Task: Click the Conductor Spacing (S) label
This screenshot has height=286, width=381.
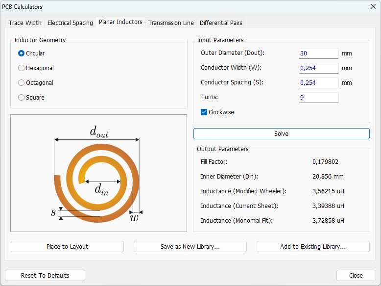Action: [232, 82]
